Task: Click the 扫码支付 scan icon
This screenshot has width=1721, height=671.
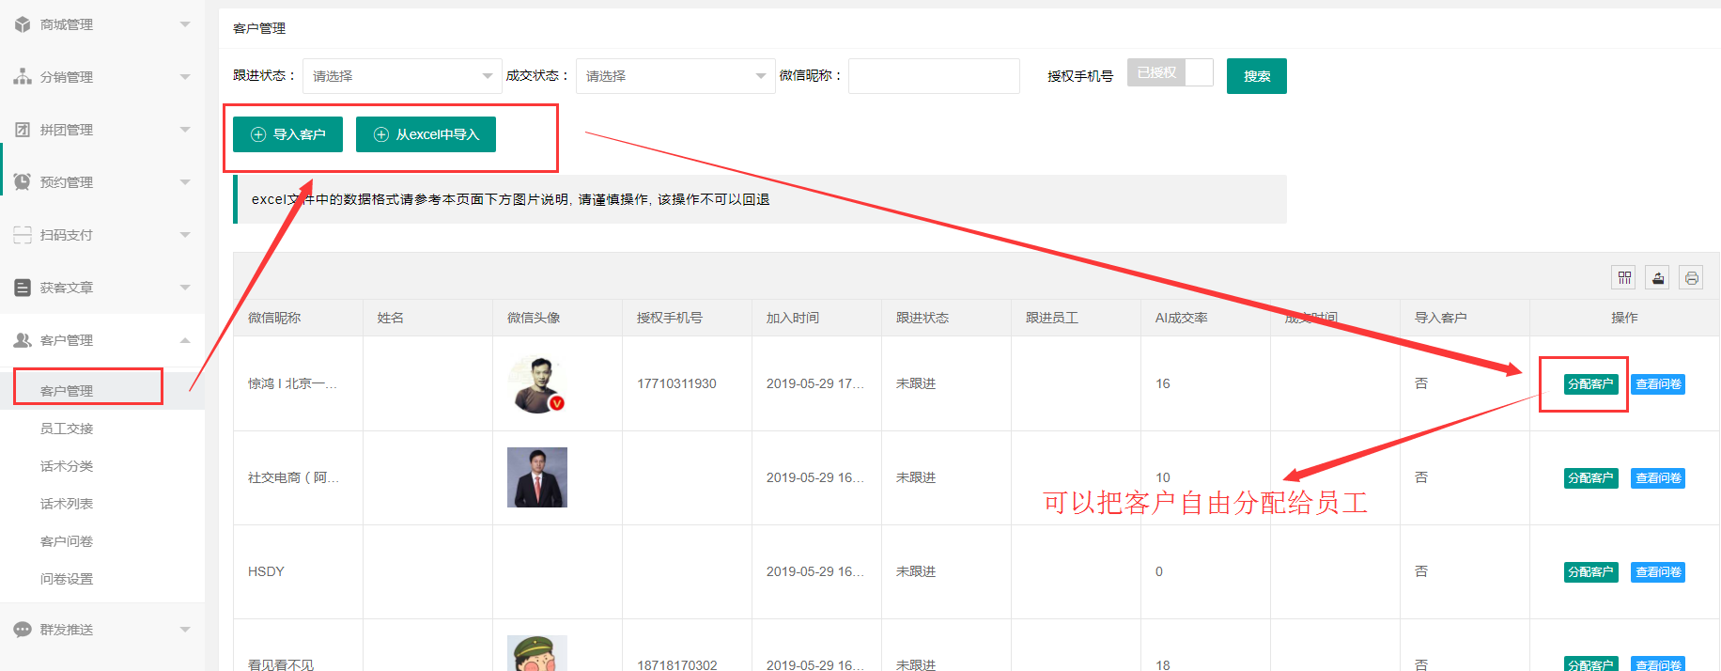Action: point(23,235)
